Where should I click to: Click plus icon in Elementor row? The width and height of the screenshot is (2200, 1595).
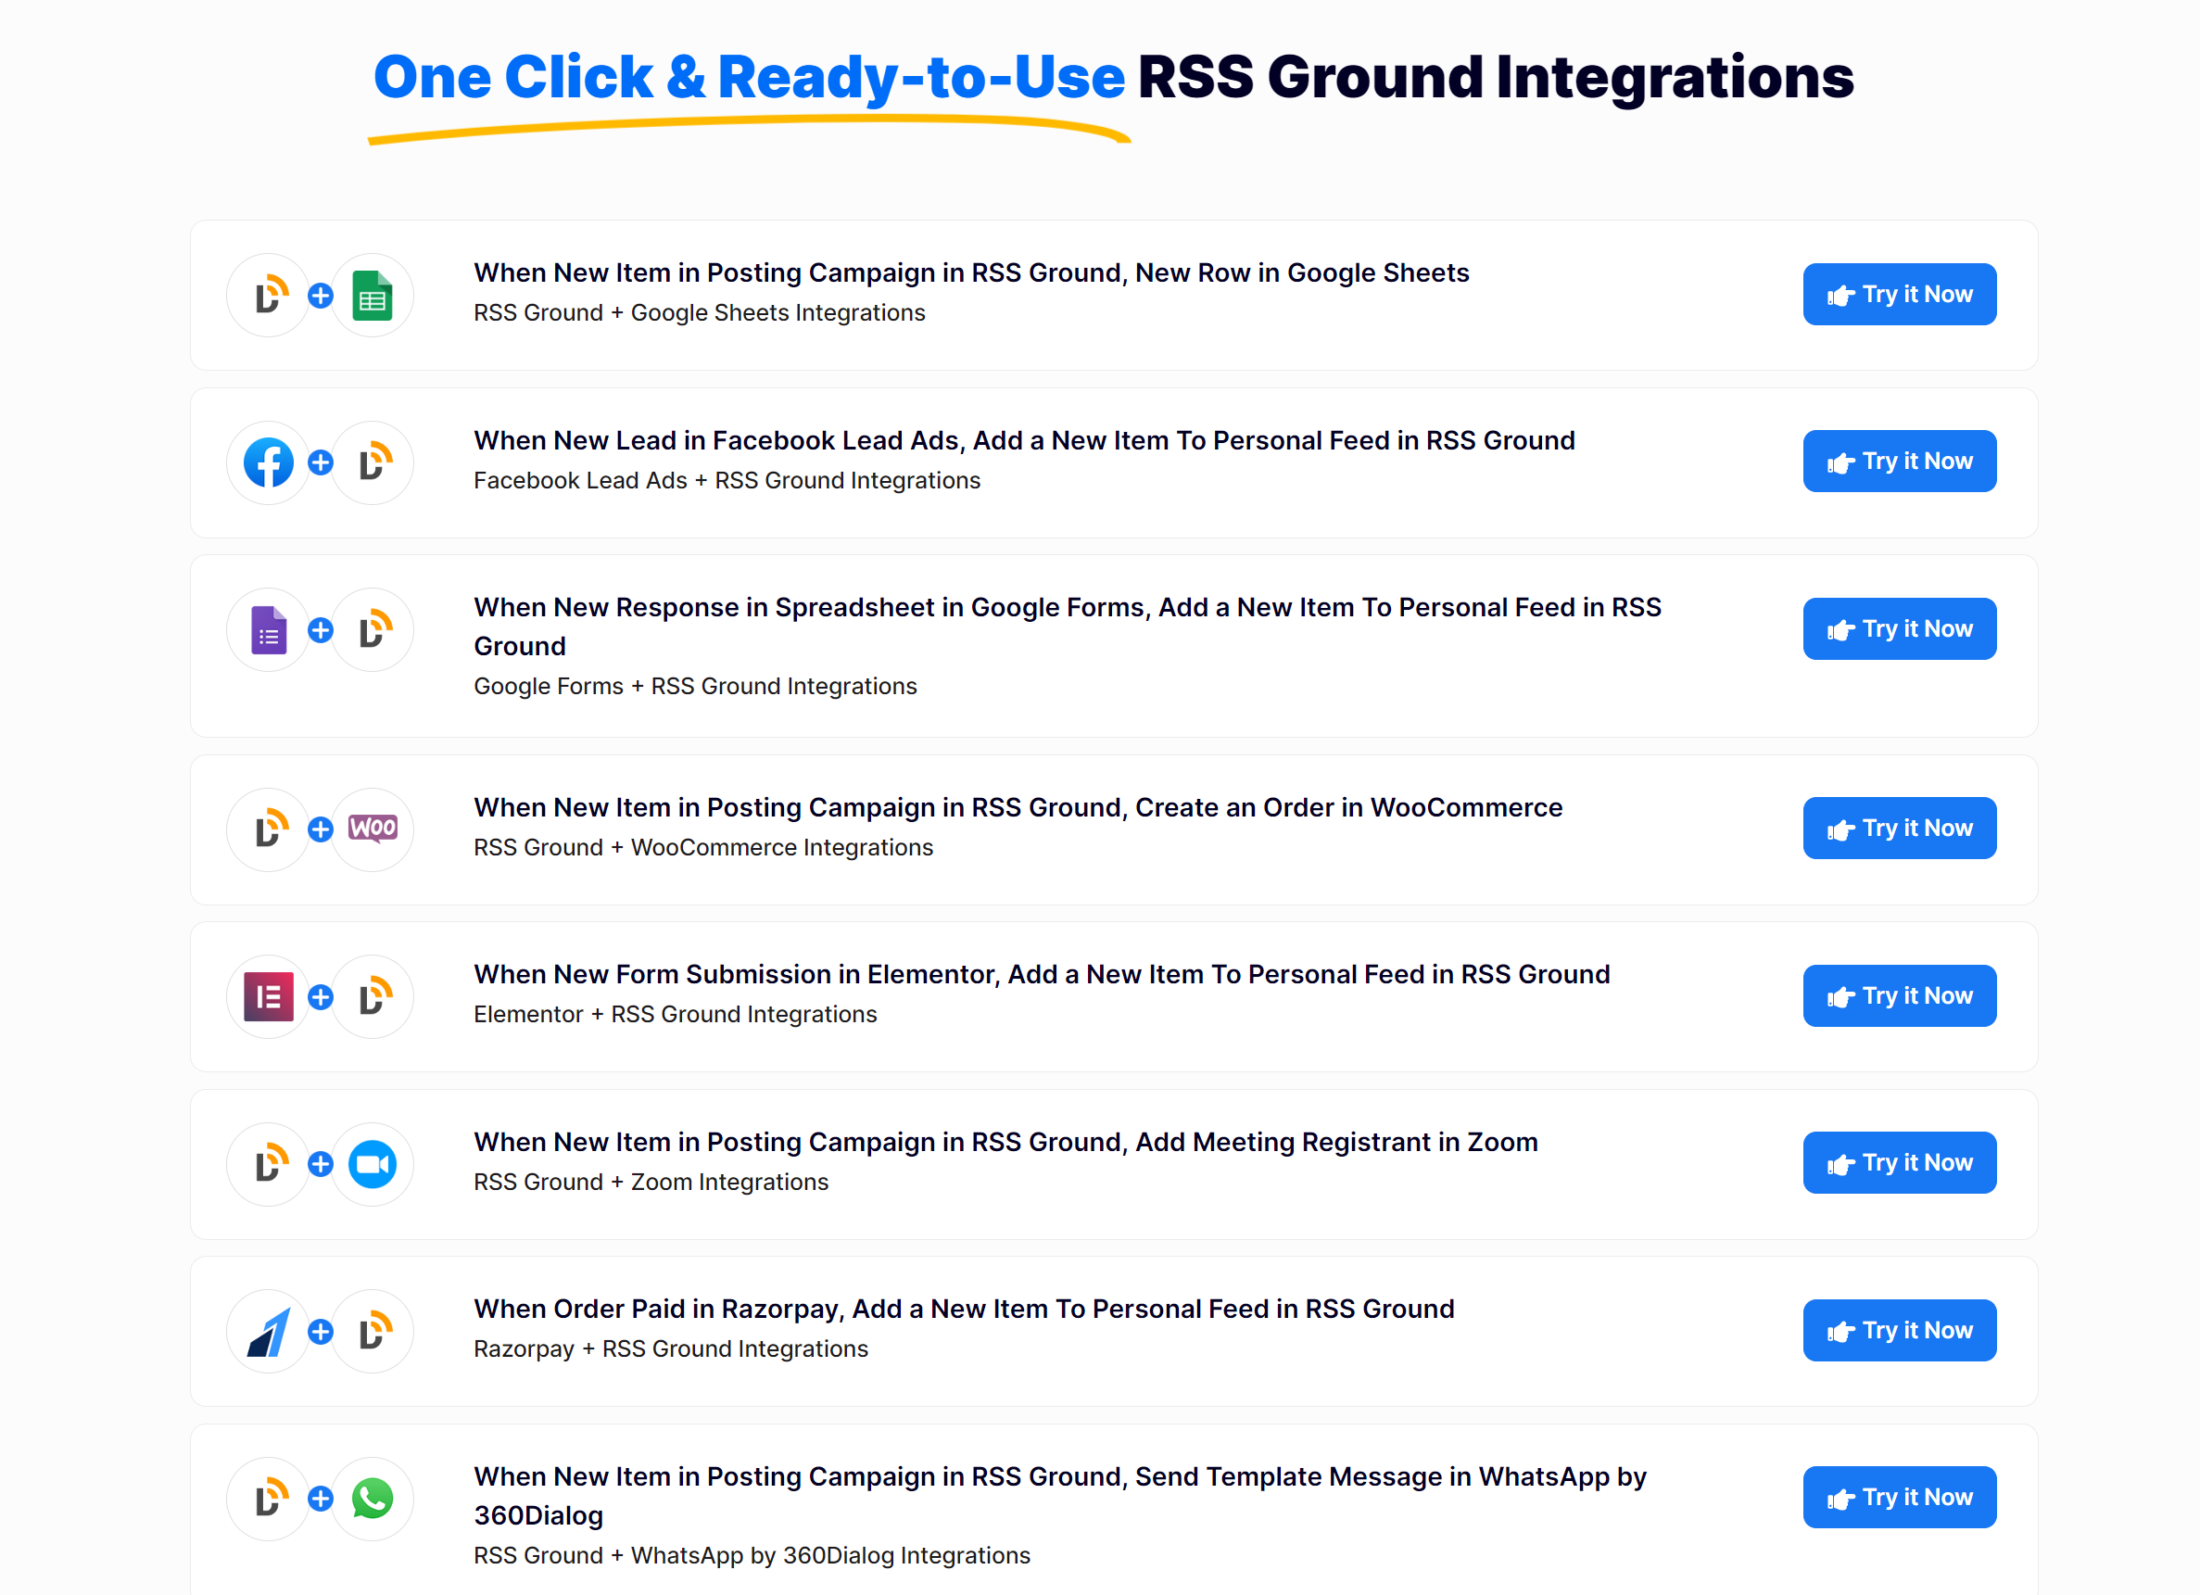point(321,996)
